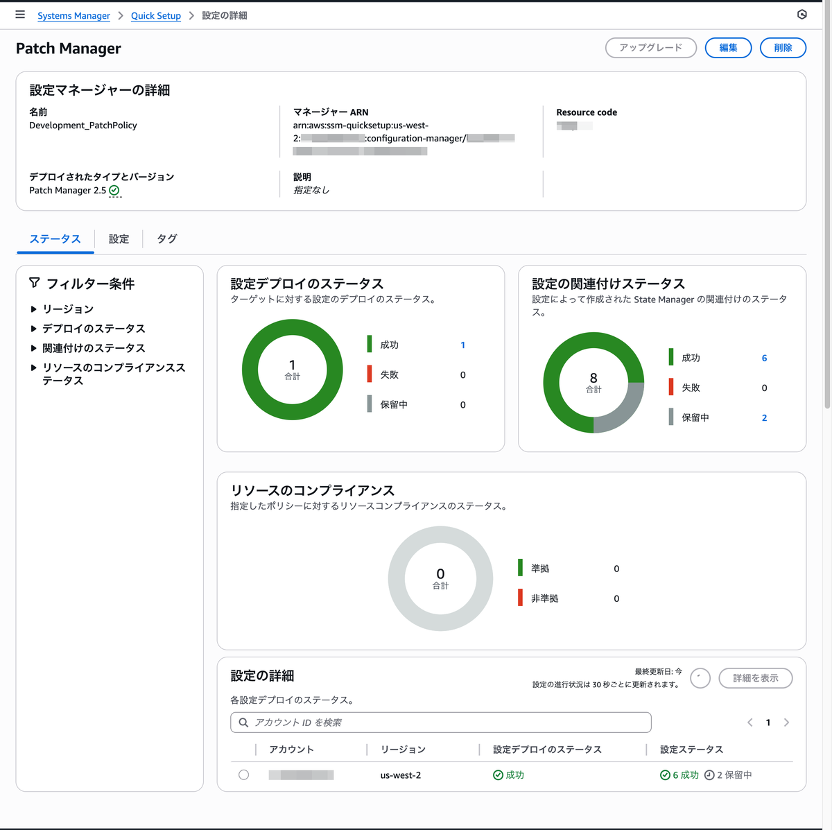Sort by 設定ステータス column header
The width and height of the screenshot is (832, 830).
coord(691,750)
